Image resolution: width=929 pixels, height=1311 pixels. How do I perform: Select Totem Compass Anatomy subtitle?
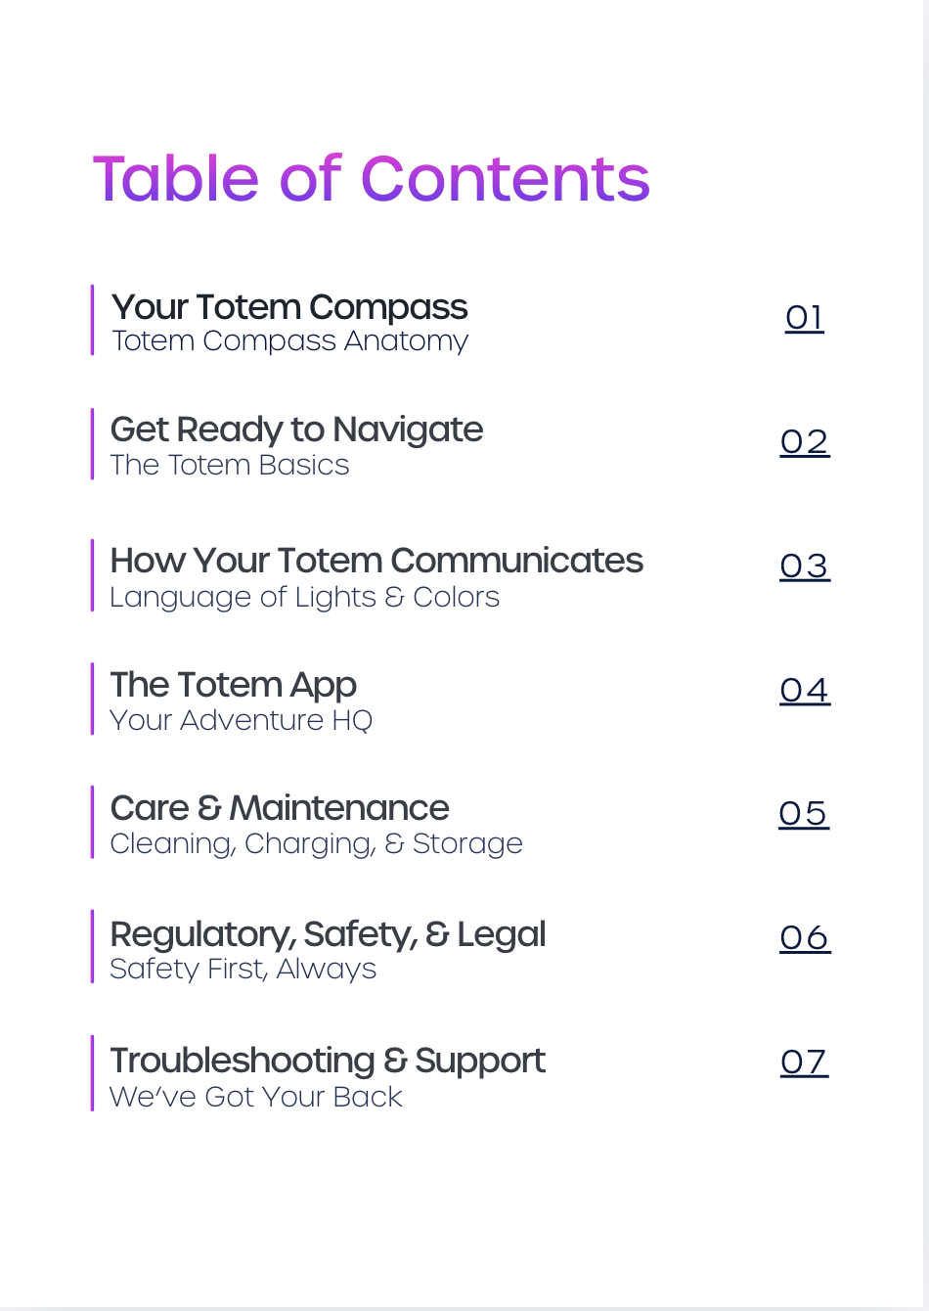point(289,341)
